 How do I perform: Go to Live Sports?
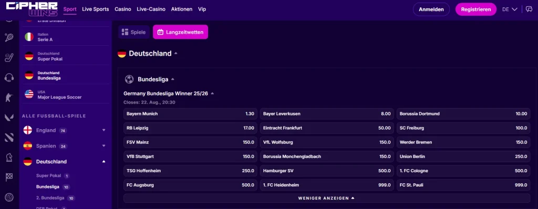tap(96, 9)
